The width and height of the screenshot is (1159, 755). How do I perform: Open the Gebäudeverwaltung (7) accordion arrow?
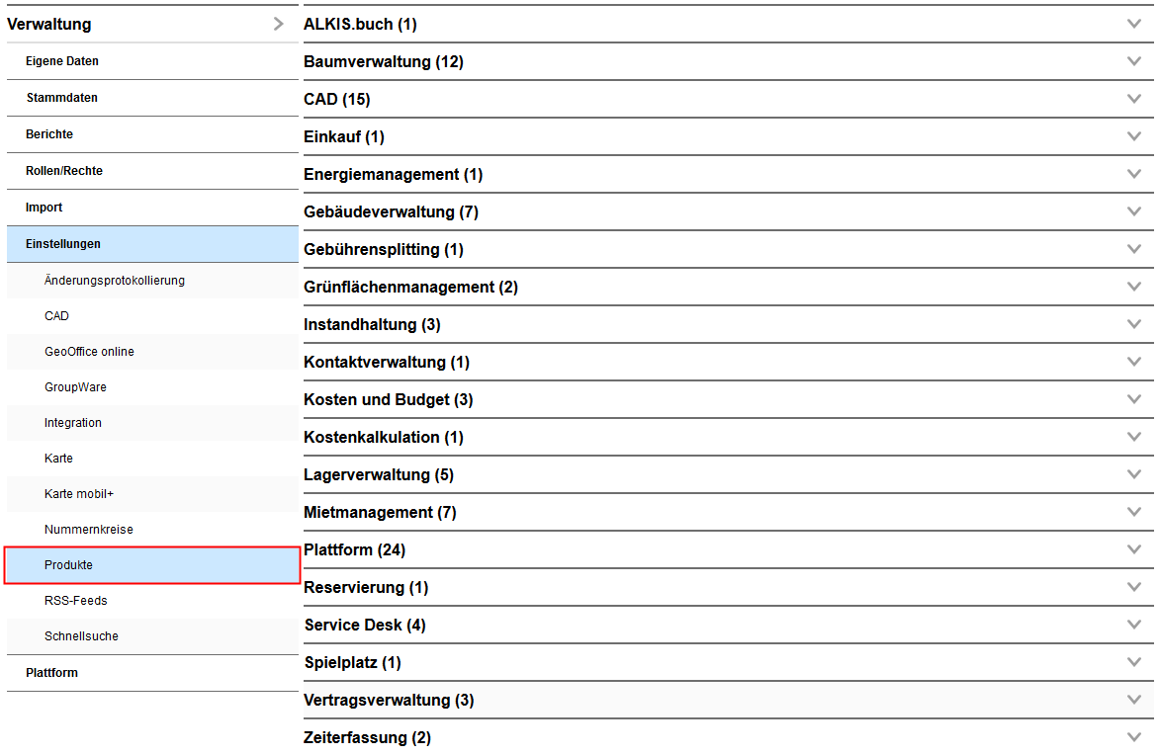point(1133,211)
